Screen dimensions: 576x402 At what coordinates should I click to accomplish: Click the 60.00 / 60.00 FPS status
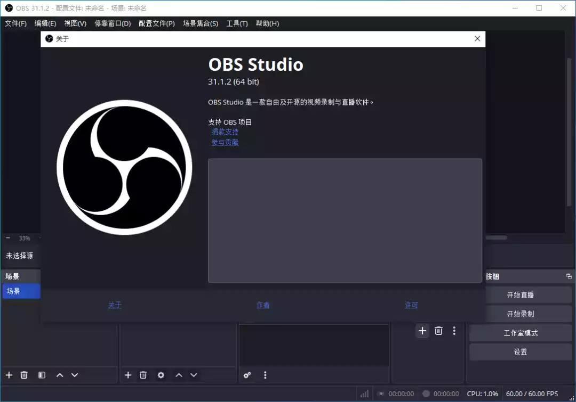click(532, 393)
